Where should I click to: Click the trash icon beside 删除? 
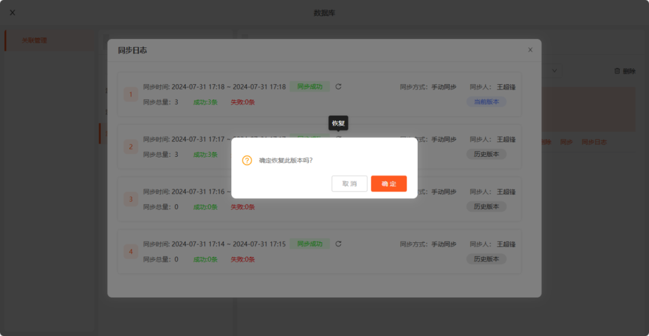(x=617, y=71)
